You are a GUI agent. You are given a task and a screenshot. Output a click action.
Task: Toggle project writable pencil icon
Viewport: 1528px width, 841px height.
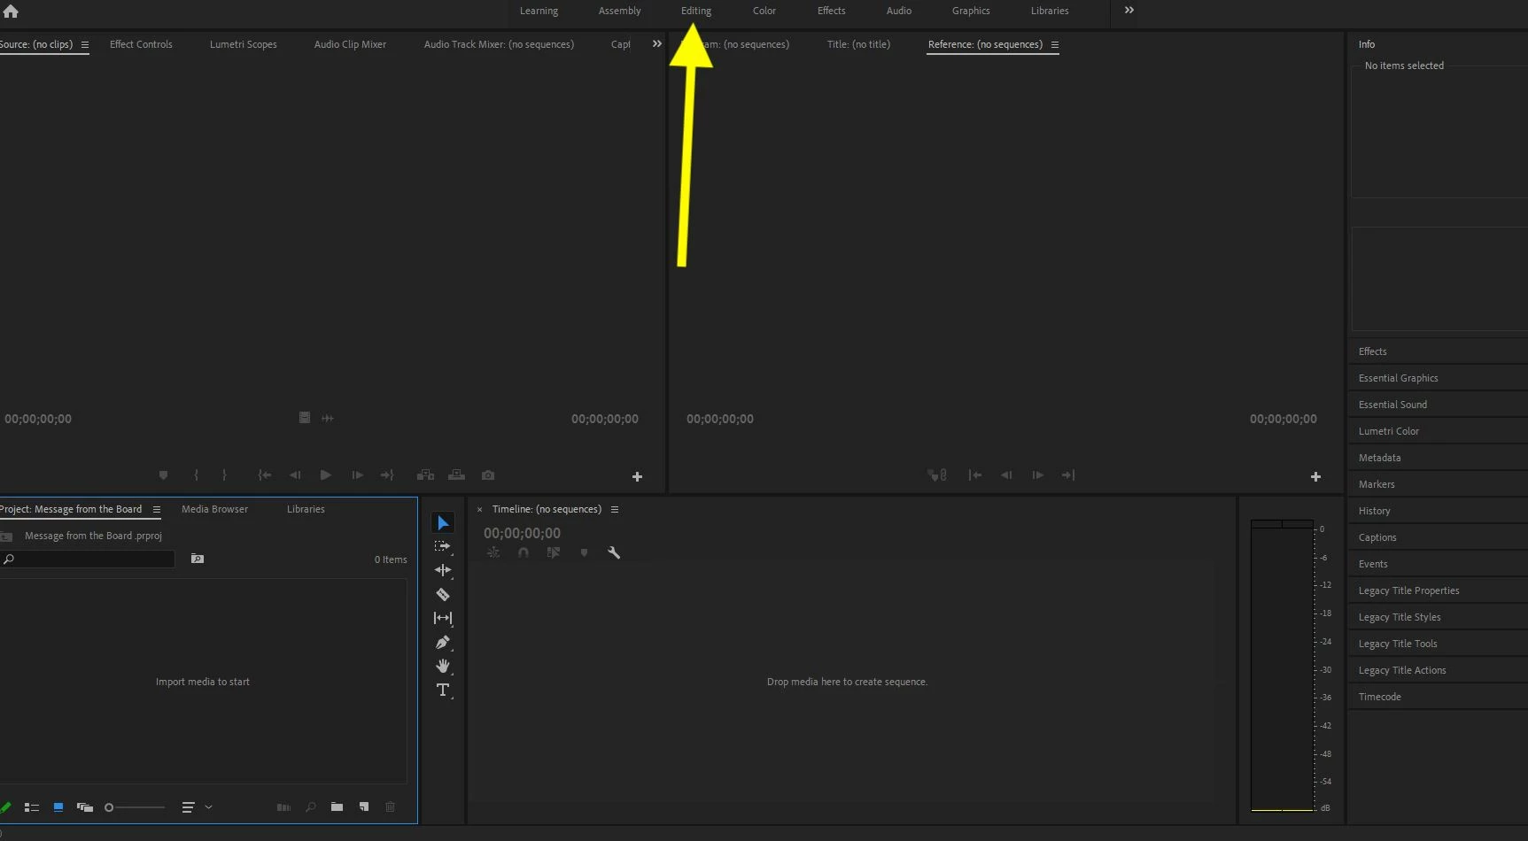point(5,807)
